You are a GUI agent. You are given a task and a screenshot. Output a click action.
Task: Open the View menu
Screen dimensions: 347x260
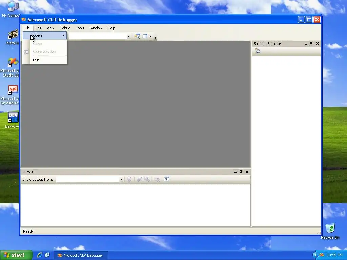tap(50, 28)
